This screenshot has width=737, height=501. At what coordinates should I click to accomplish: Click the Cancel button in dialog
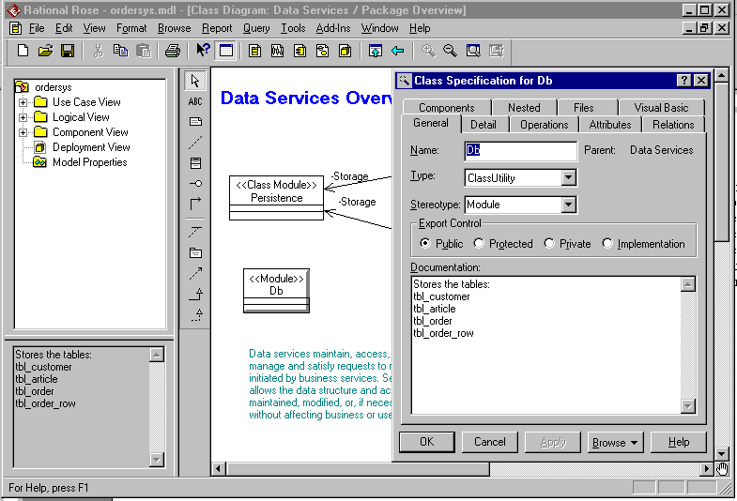[489, 442]
